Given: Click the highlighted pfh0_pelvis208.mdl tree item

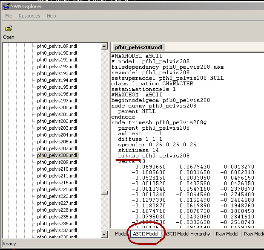Looking at the screenshot, I should (x=57, y=155).
